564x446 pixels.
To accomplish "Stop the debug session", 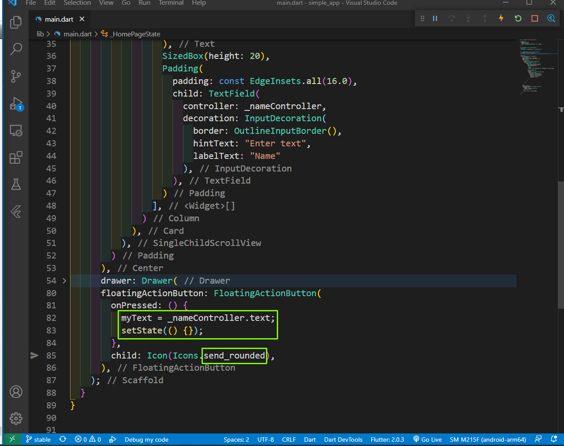I will click(x=535, y=18).
